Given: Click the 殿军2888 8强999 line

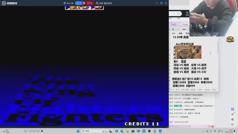Looking at the screenshot, I should pos(184,86).
